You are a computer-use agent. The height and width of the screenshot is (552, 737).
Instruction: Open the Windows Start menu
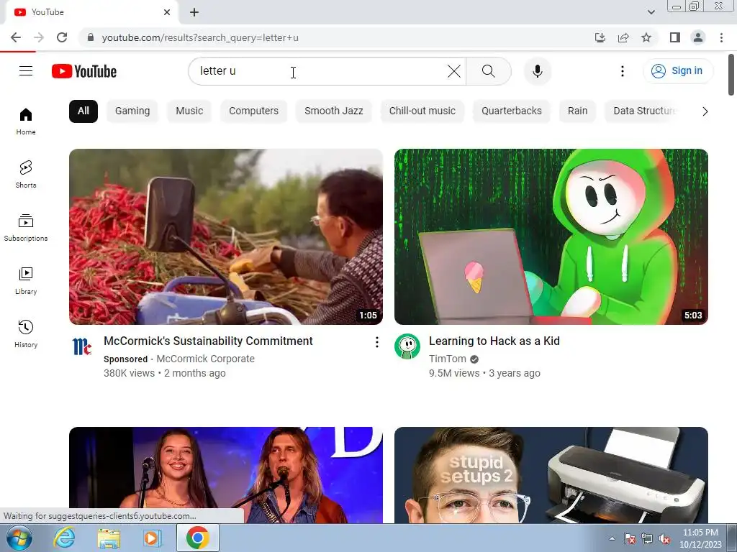pyautogui.click(x=19, y=538)
